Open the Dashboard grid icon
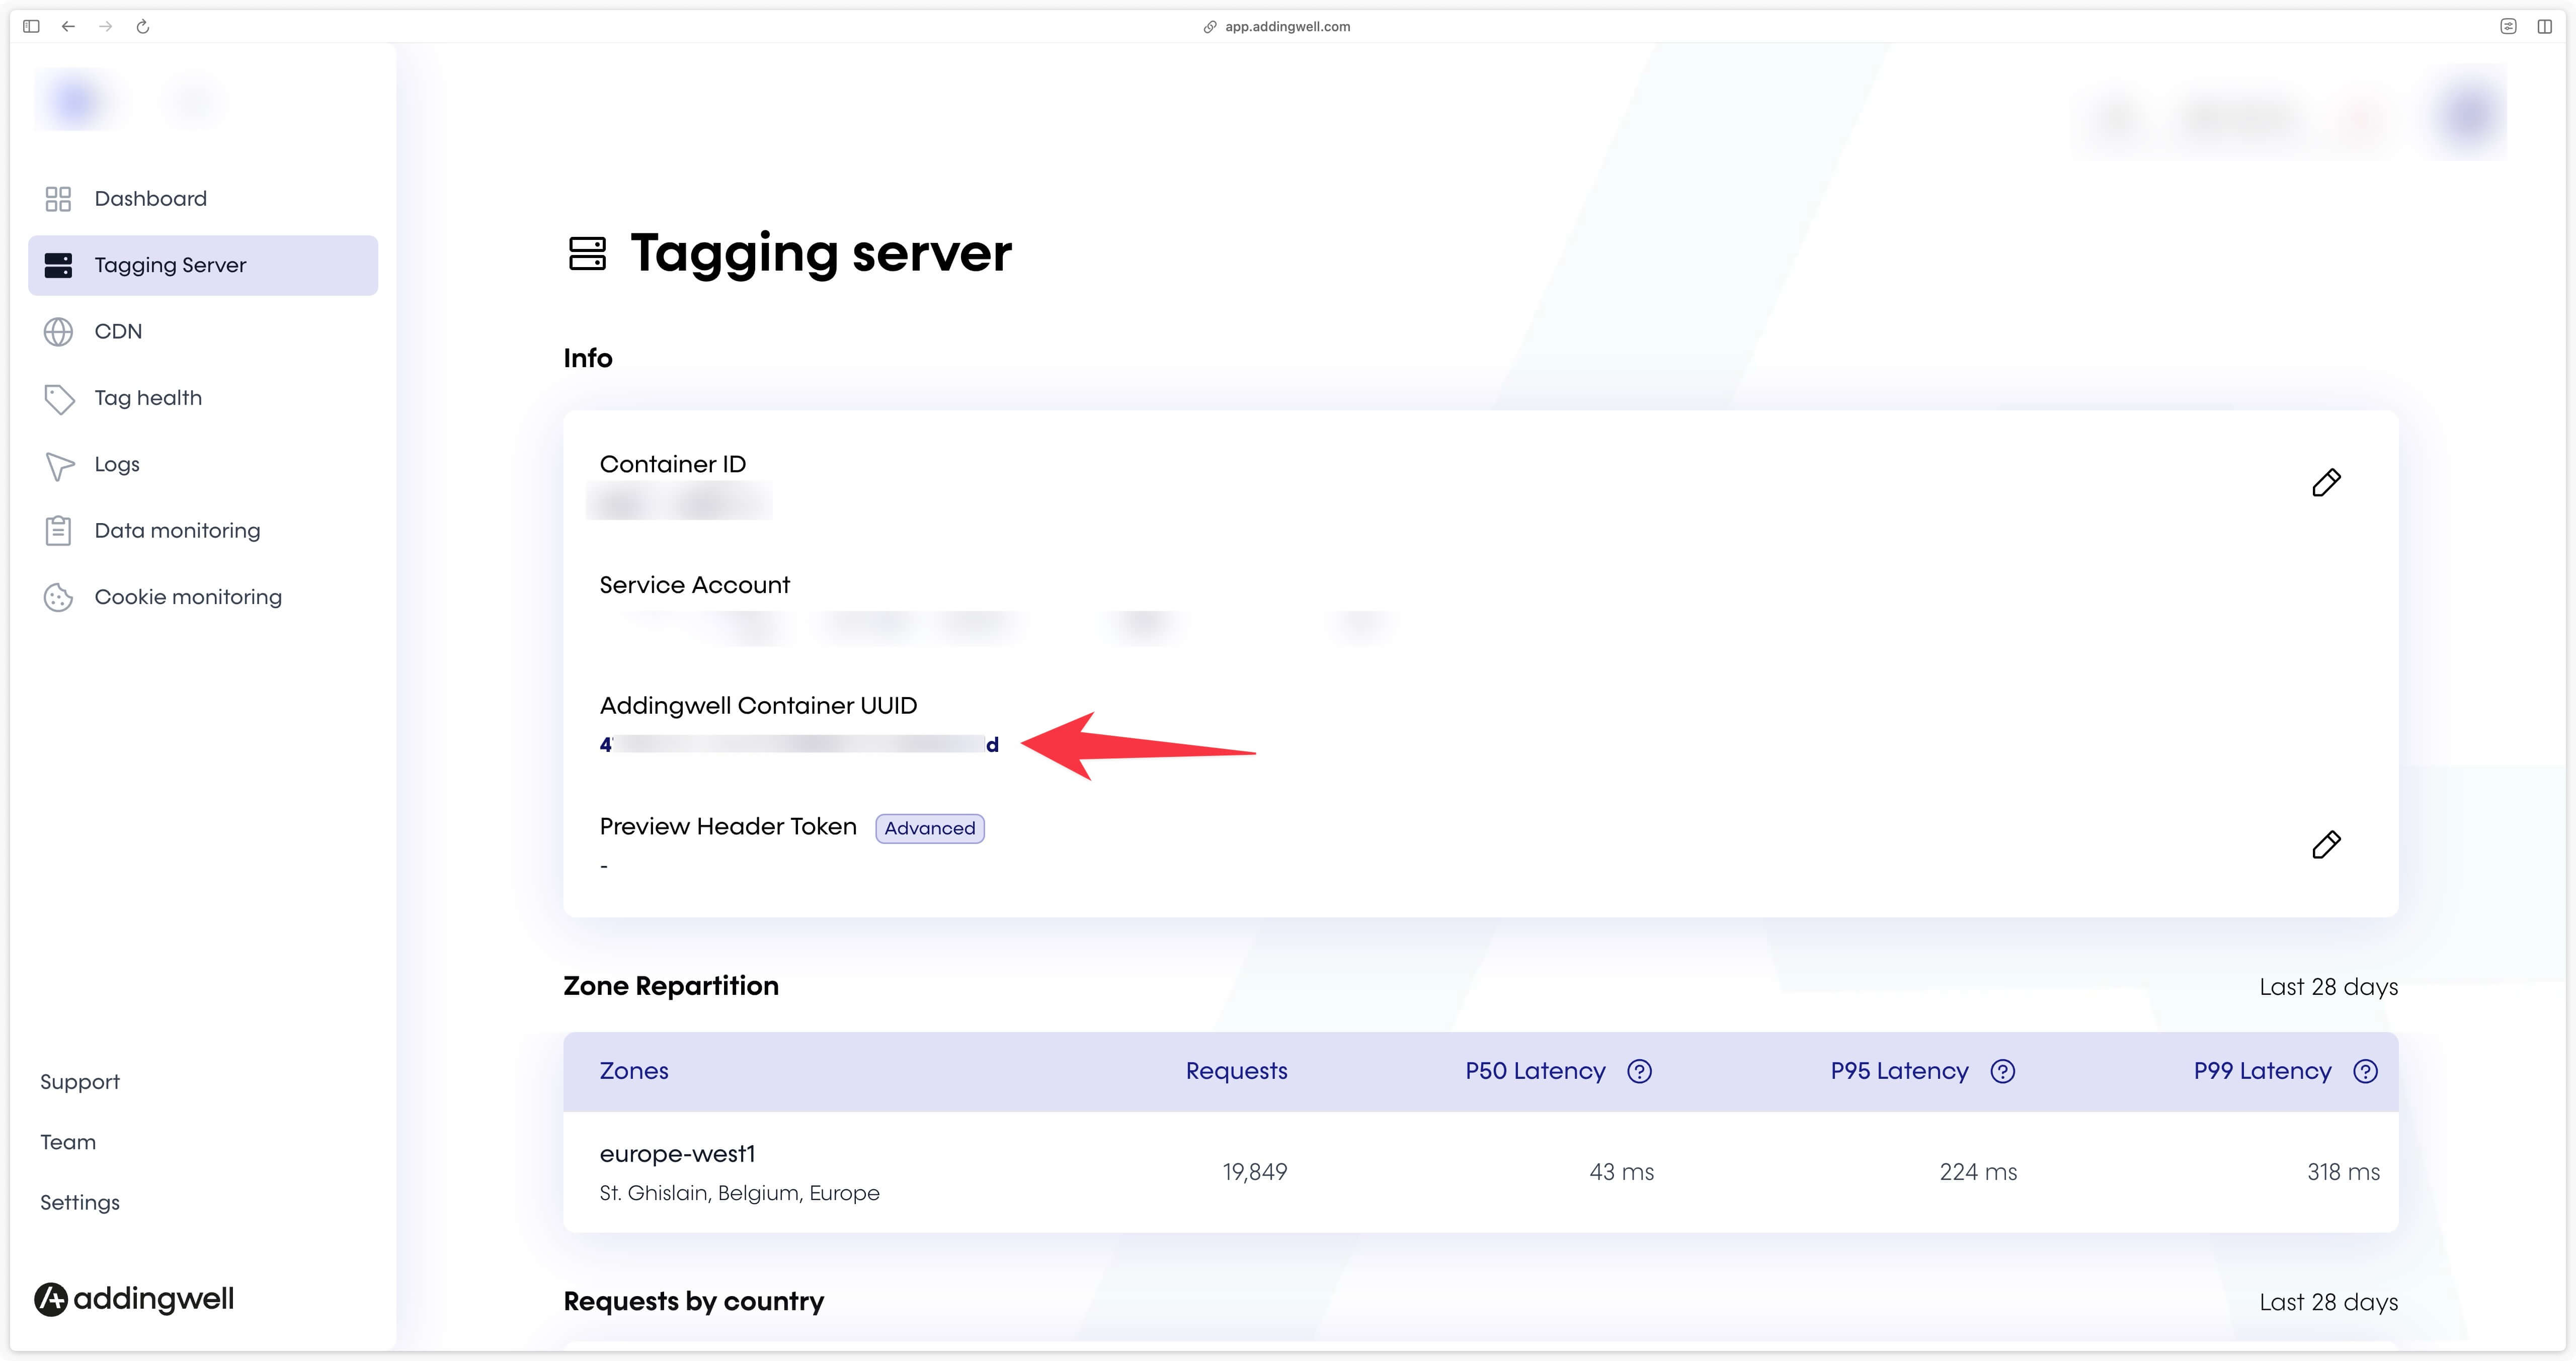2576x1361 pixels. [58, 199]
